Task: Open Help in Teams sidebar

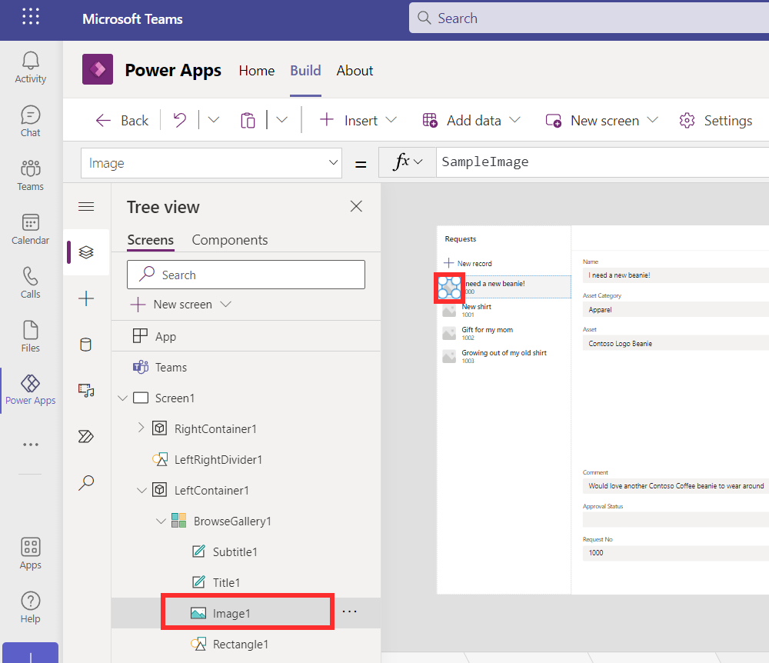Action: point(31,608)
